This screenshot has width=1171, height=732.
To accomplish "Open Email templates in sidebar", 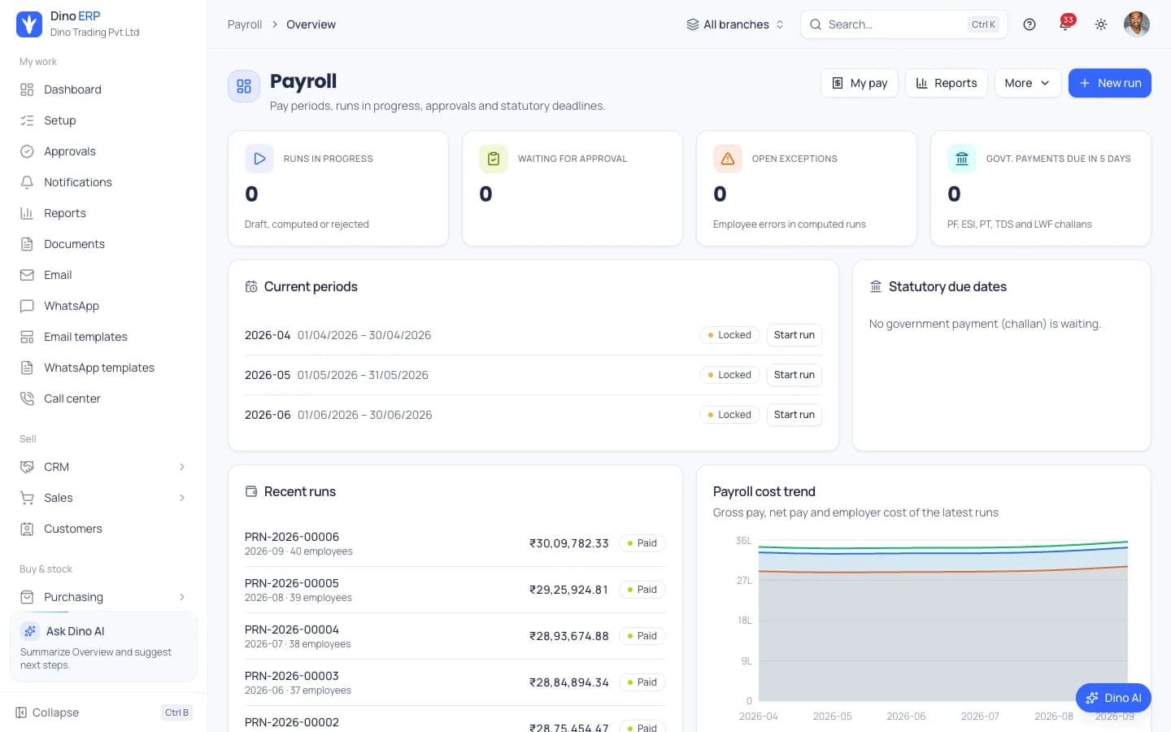I will point(103,337).
